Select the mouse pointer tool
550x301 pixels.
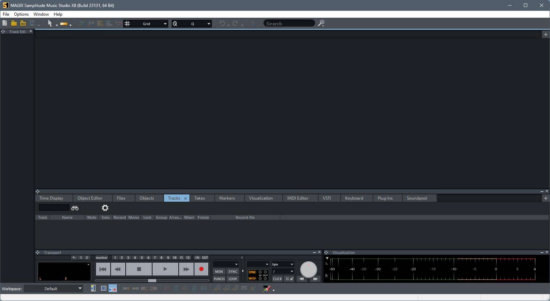[50, 23]
